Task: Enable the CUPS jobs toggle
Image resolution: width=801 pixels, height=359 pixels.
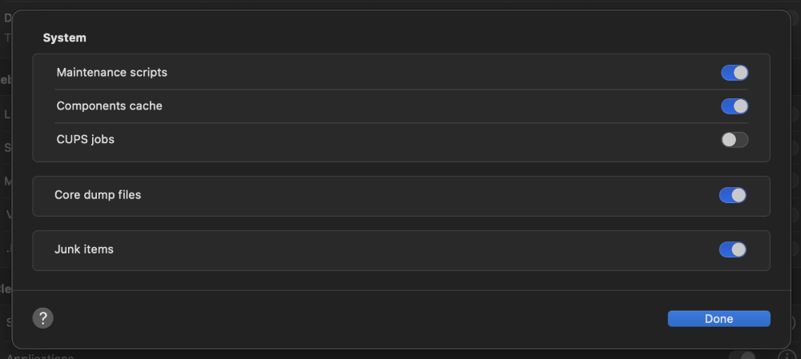Action: [x=735, y=140]
